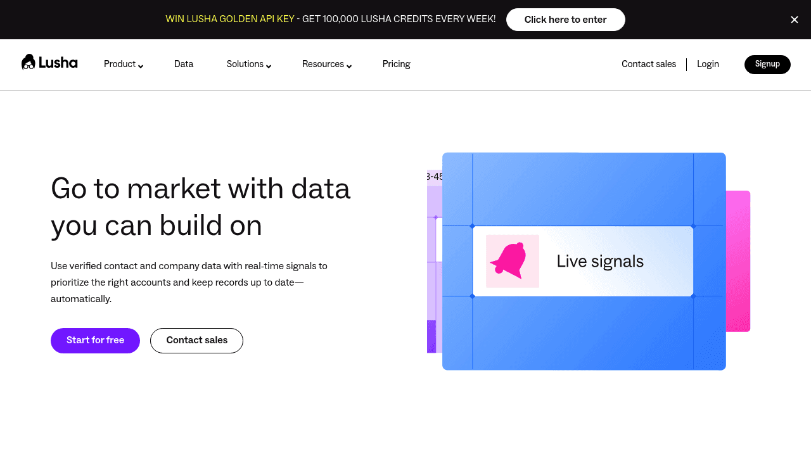Dismiss the golden API key promo banner
The height and width of the screenshot is (456, 811).
pos(794,20)
